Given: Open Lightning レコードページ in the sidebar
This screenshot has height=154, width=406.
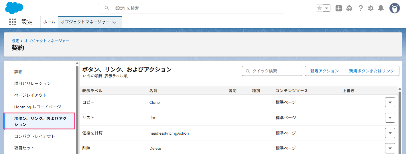Looking at the screenshot, I should 38,107.
